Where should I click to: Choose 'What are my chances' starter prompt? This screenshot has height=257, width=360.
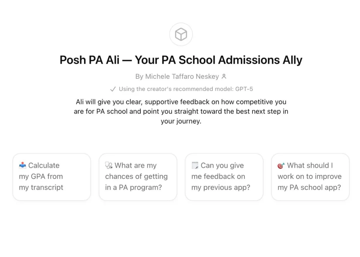138,177
